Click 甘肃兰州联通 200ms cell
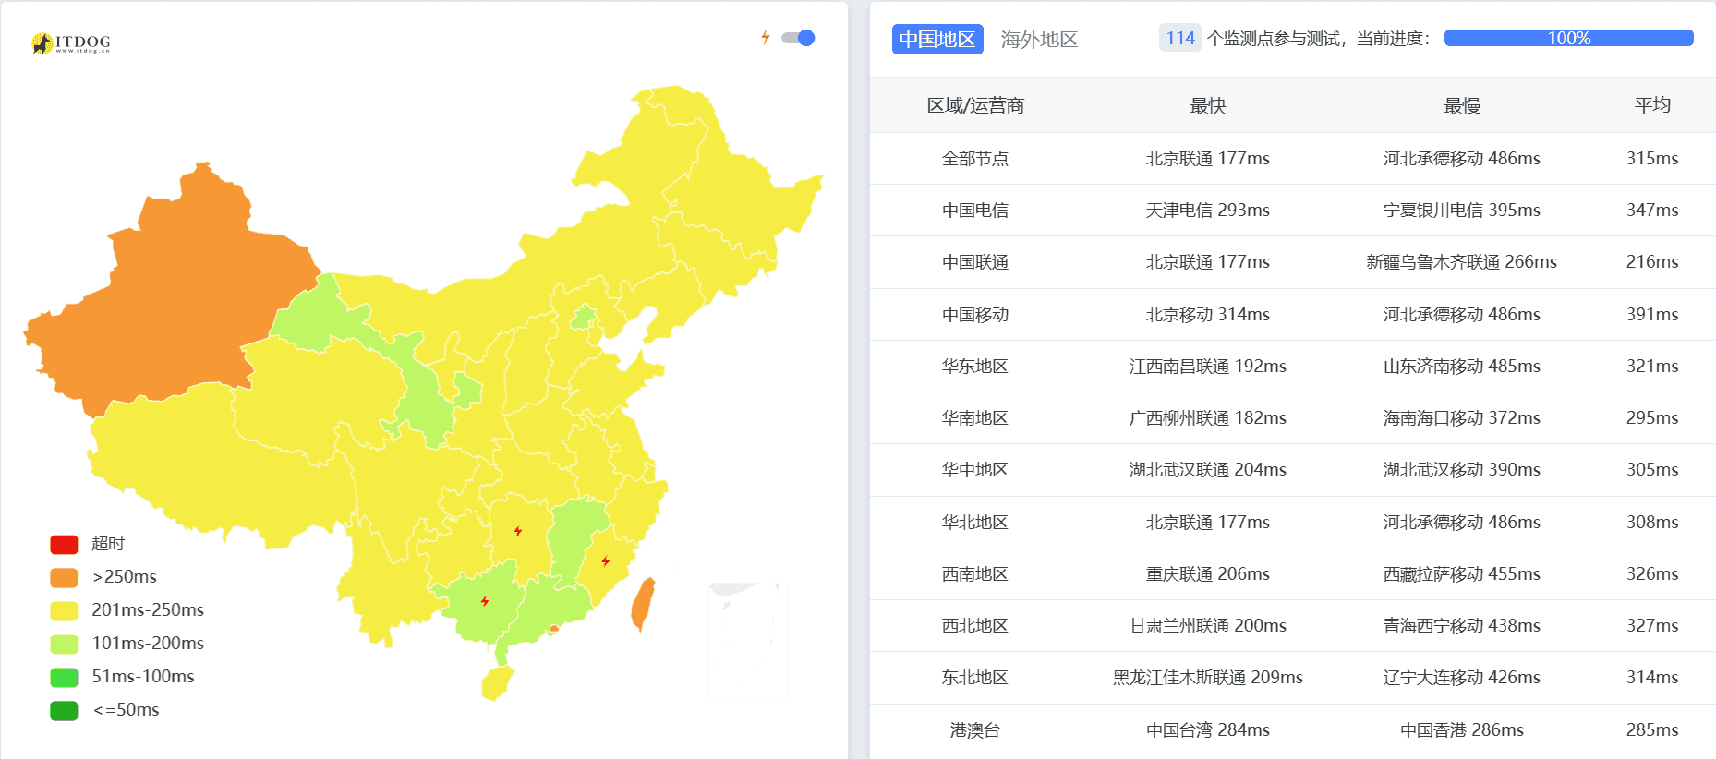This screenshot has width=1716, height=759. (1208, 626)
